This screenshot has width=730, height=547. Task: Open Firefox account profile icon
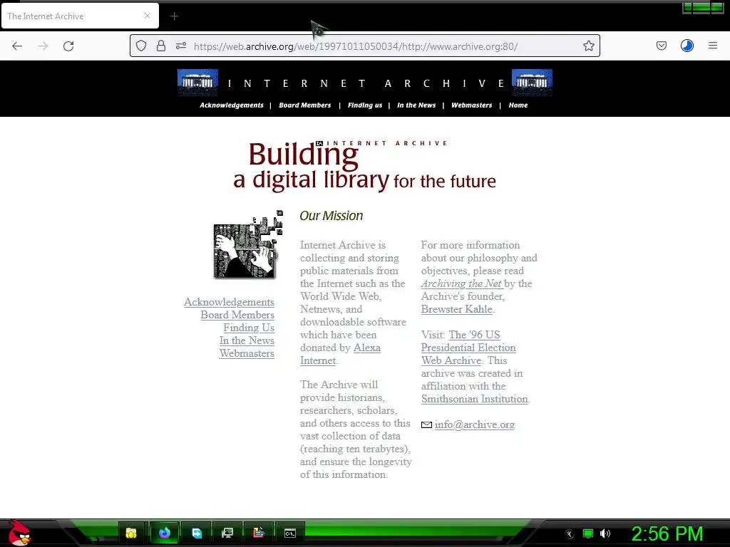coord(687,46)
